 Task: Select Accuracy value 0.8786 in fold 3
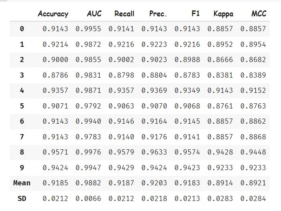(55, 75)
